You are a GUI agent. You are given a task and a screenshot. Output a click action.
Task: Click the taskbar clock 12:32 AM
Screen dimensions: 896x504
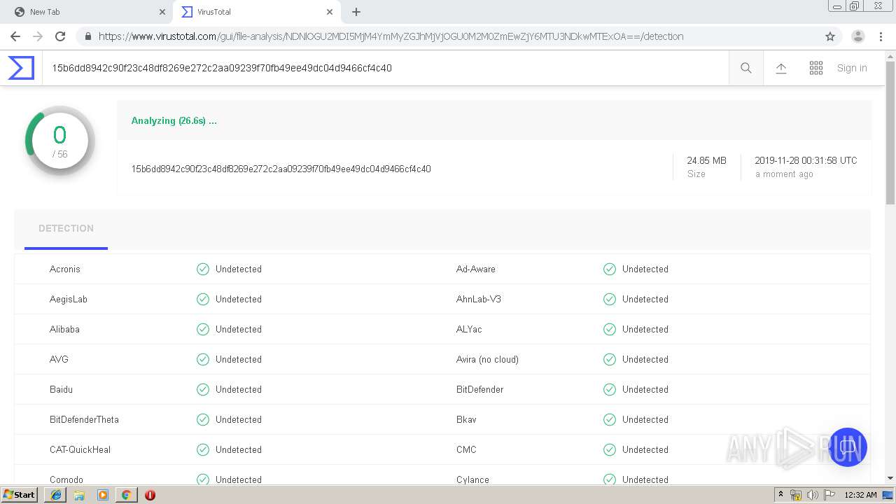(860, 495)
